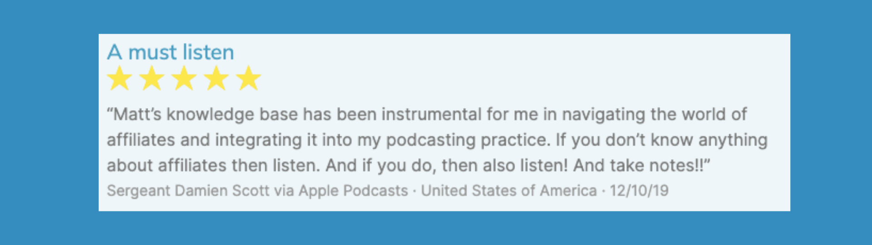Click the fourth yellow star
Image resolution: width=872 pixels, height=245 pixels.
[216, 78]
